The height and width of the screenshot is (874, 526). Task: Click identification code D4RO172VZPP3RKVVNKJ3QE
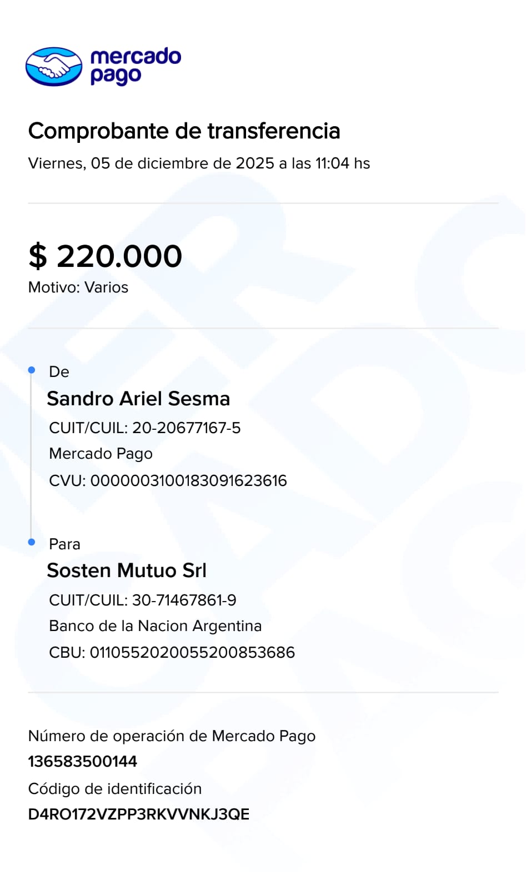click(138, 815)
